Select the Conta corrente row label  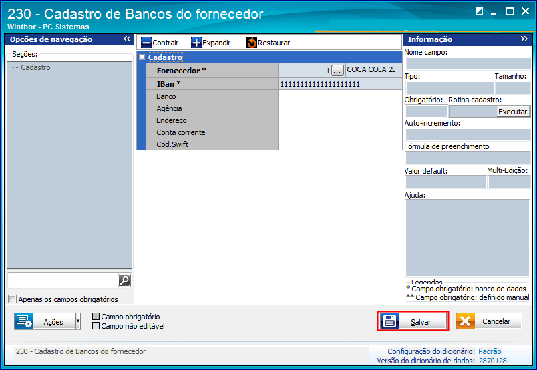[x=212, y=132]
